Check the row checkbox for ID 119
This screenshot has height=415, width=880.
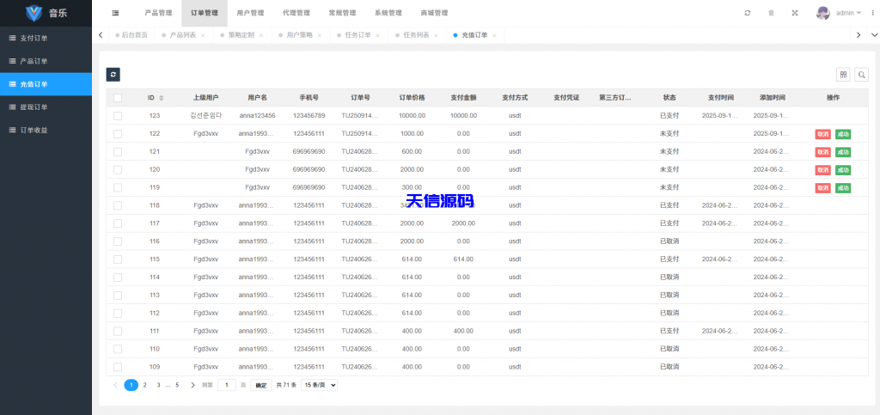(117, 187)
